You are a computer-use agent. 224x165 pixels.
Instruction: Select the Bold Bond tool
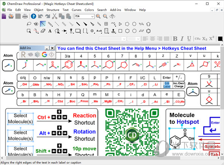click(78, 24)
